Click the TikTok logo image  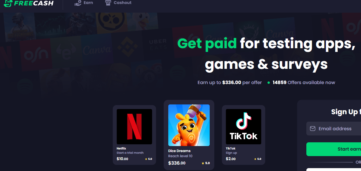pyautogui.click(x=243, y=127)
